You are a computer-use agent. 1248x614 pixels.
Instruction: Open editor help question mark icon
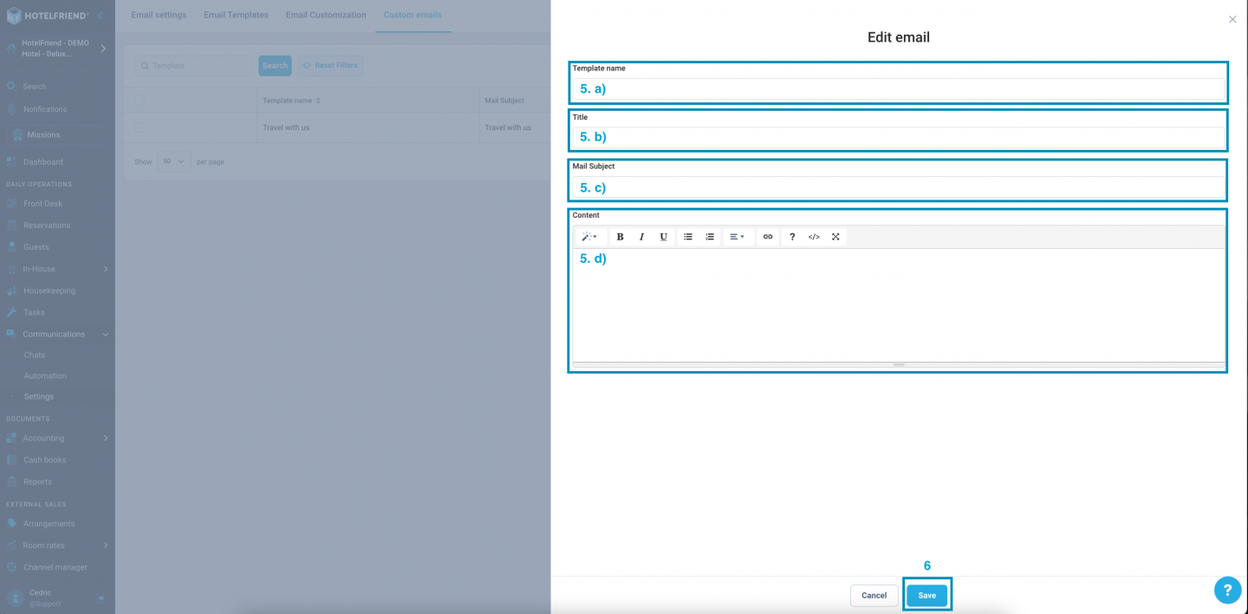pyautogui.click(x=792, y=237)
